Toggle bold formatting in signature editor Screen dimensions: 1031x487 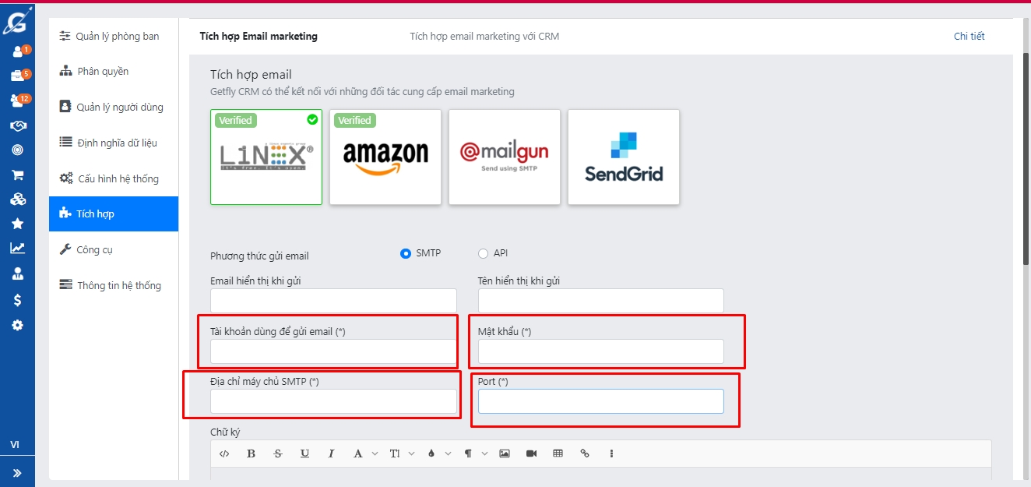click(x=251, y=453)
